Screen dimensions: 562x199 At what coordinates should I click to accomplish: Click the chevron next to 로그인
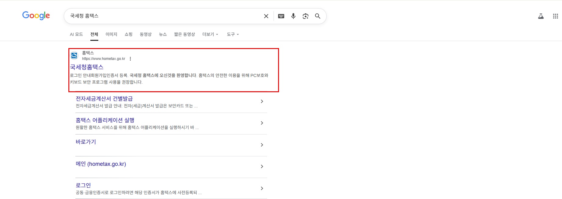262,188
